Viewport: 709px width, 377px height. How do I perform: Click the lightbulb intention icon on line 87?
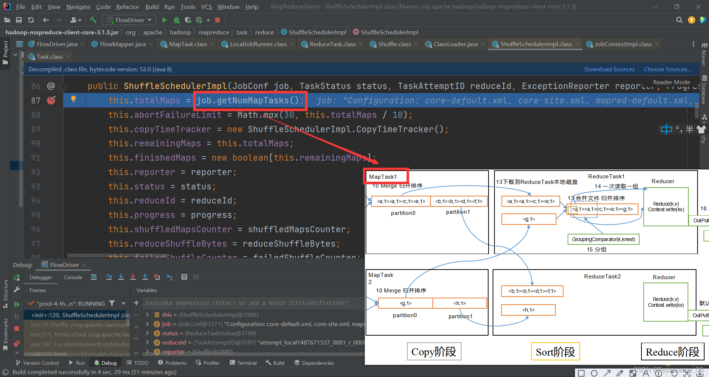point(73,99)
